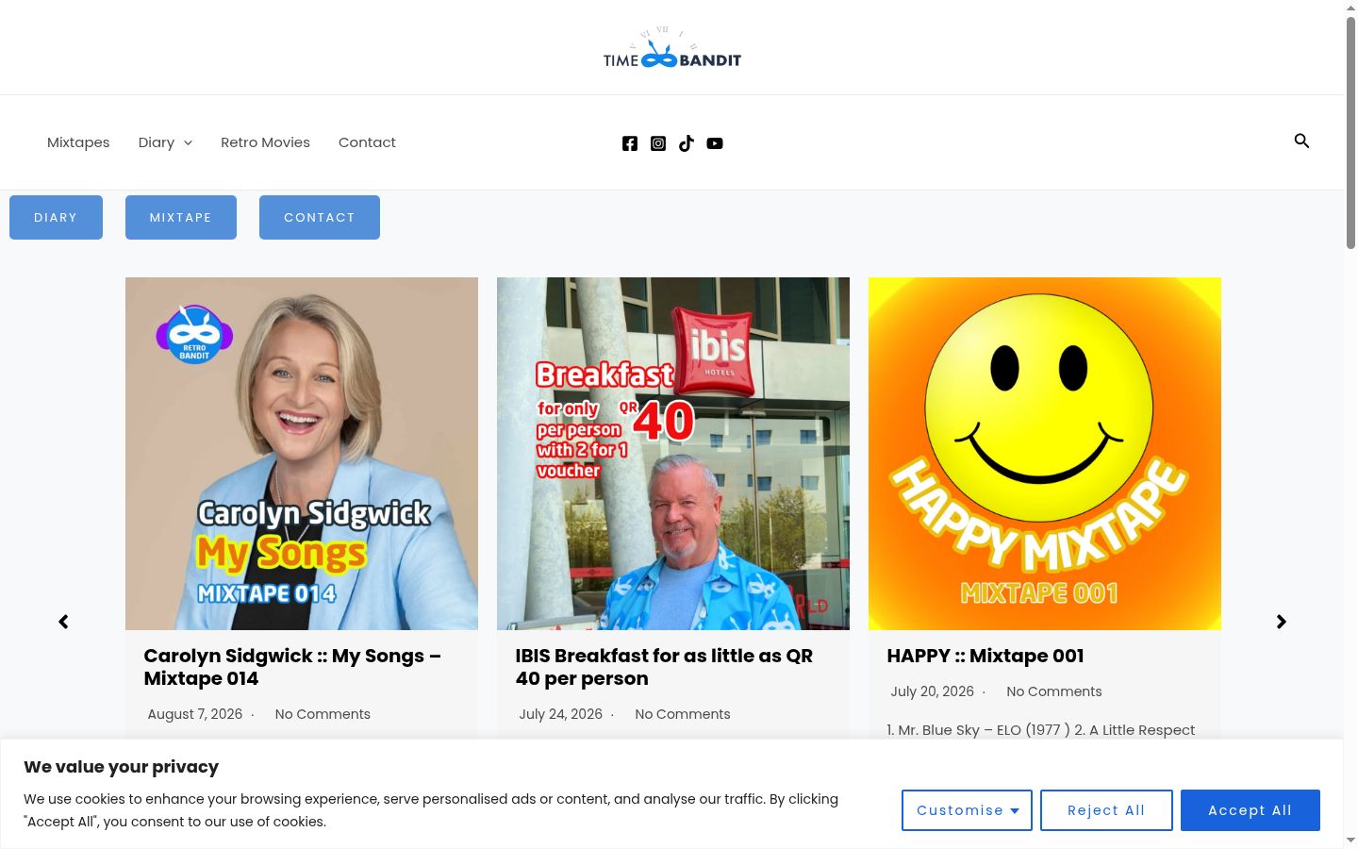The width and height of the screenshot is (1358, 849).
Task: Click the Time Bandit logo
Action: pos(672,48)
